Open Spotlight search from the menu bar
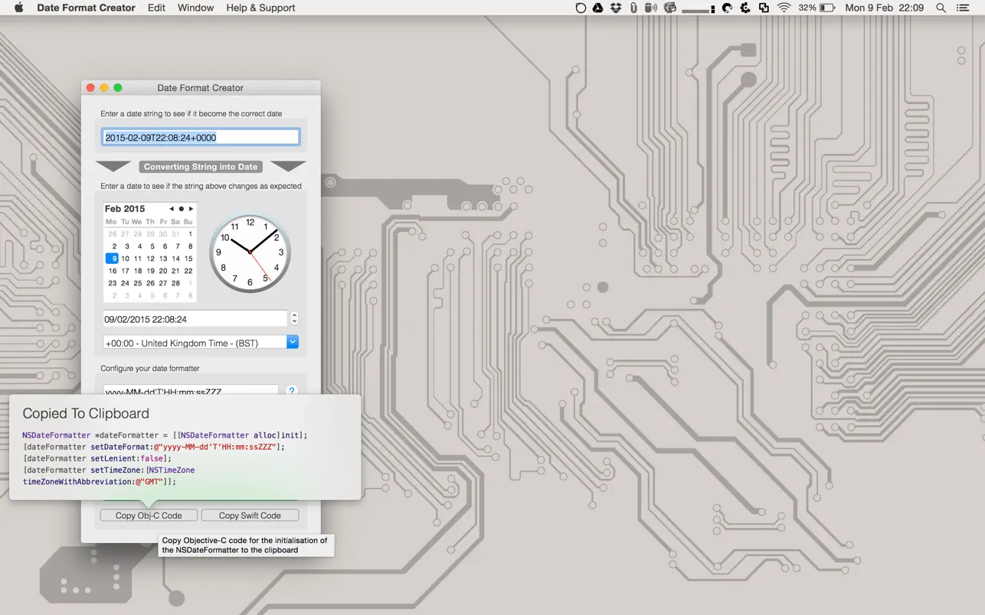 click(x=941, y=8)
